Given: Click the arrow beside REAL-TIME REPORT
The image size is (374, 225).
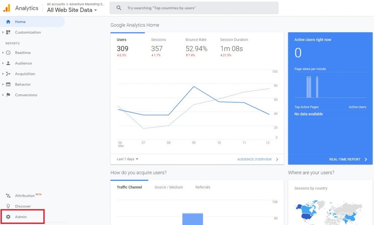Looking at the screenshot, I should tap(366, 159).
